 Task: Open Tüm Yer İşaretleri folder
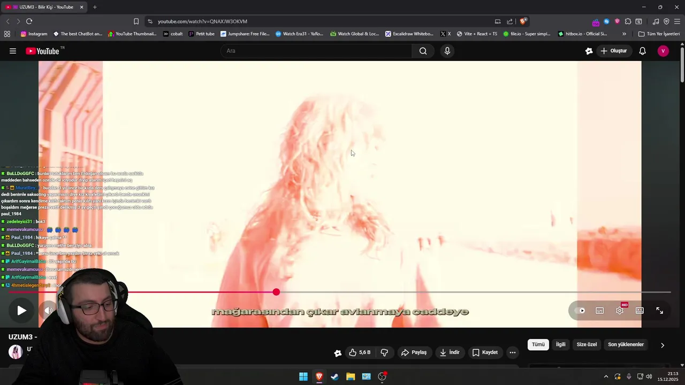[x=659, y=34]
